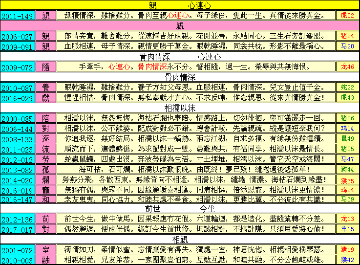This screenshot has width=360, height=265.
Task: Click the 马39 result cell
Action: point(347,199)
